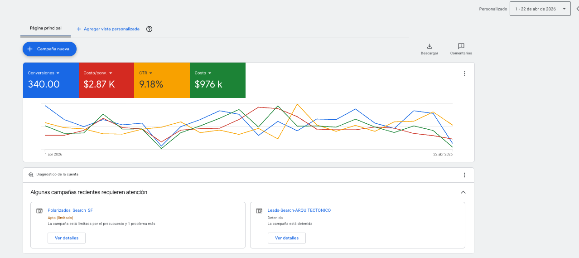The width and height of the screenshot is (579, 258).
Task: Open the Comentarios feedback icon
Action: pyautogui.click(x=461, y=46)
